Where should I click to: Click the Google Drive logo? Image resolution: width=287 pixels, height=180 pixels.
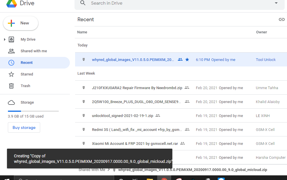point(12,4)
